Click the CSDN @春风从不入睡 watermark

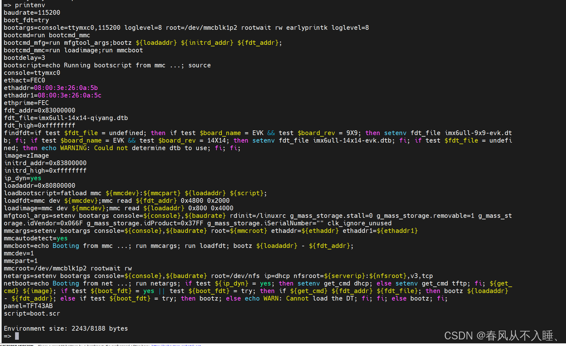tap(502, 335)
